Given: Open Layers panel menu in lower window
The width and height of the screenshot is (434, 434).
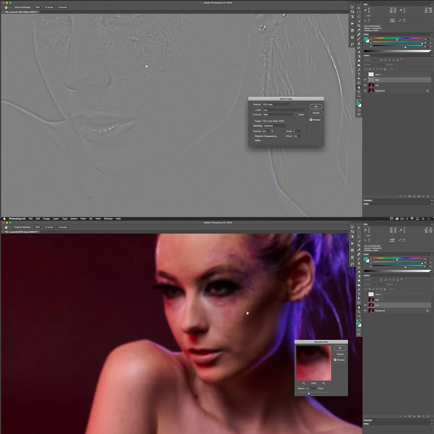Looking at the screenshot, I should click(x=432, y=276).
